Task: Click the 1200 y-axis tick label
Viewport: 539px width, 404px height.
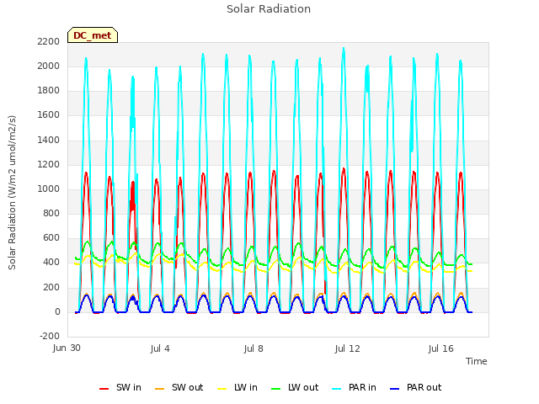Action: click(x=49, y=165)
